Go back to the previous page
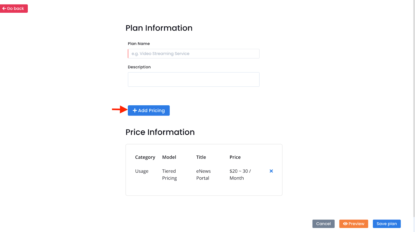415x232 pixels. pos(13,9)
